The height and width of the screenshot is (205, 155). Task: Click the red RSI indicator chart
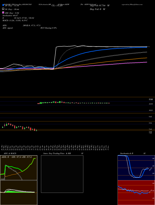[136, 193]
